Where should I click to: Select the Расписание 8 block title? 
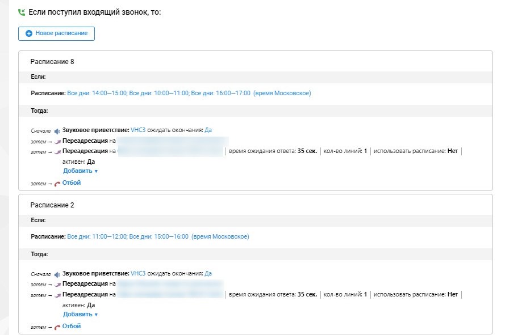(52, 61)
